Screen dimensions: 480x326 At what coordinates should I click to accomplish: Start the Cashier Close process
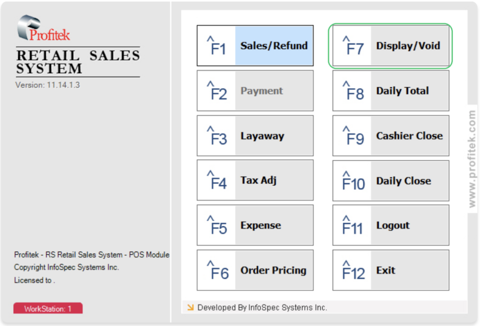[x=390, y=135]
